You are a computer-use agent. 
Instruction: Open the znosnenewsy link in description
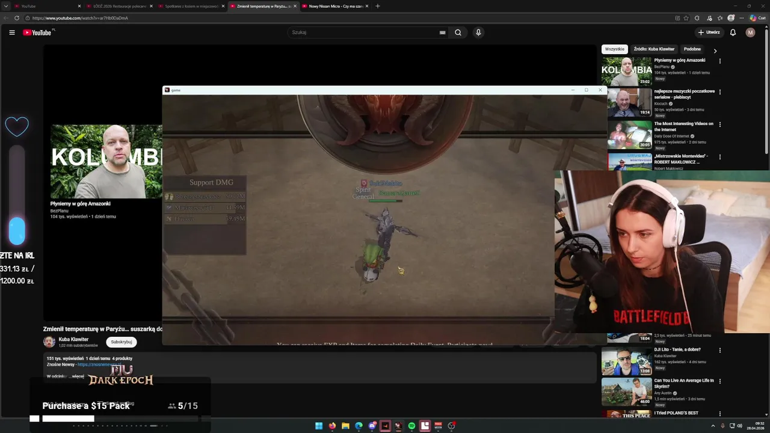tap(99, 364)
